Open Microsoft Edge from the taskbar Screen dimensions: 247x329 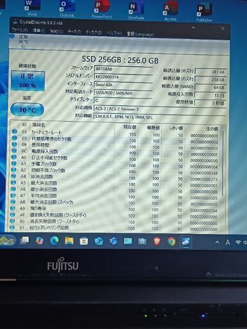click(55, 241)
